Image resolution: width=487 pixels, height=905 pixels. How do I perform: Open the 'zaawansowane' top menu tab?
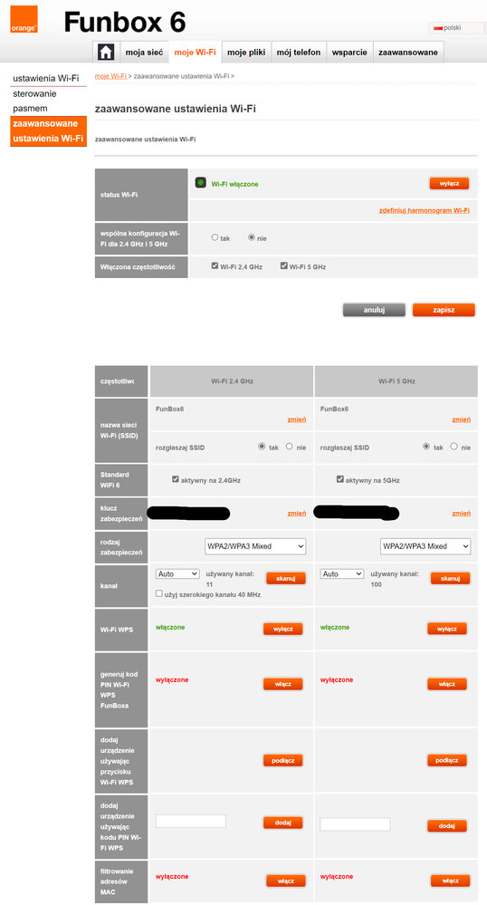click(408, 52)
